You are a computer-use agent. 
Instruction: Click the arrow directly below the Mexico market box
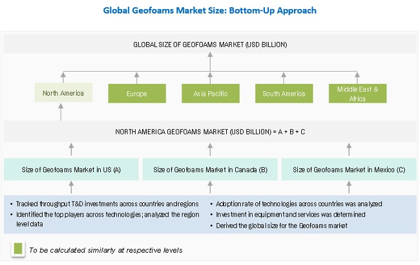click(x=348, y=187)
